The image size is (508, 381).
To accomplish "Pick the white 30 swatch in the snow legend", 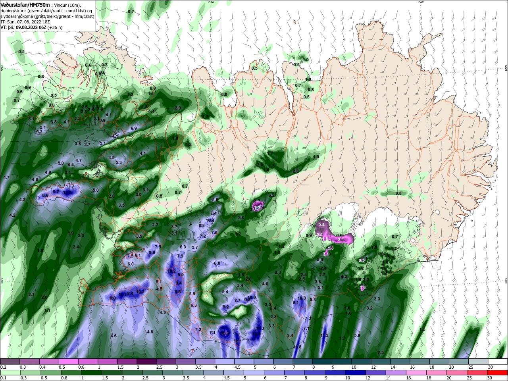I will (498, 362).
